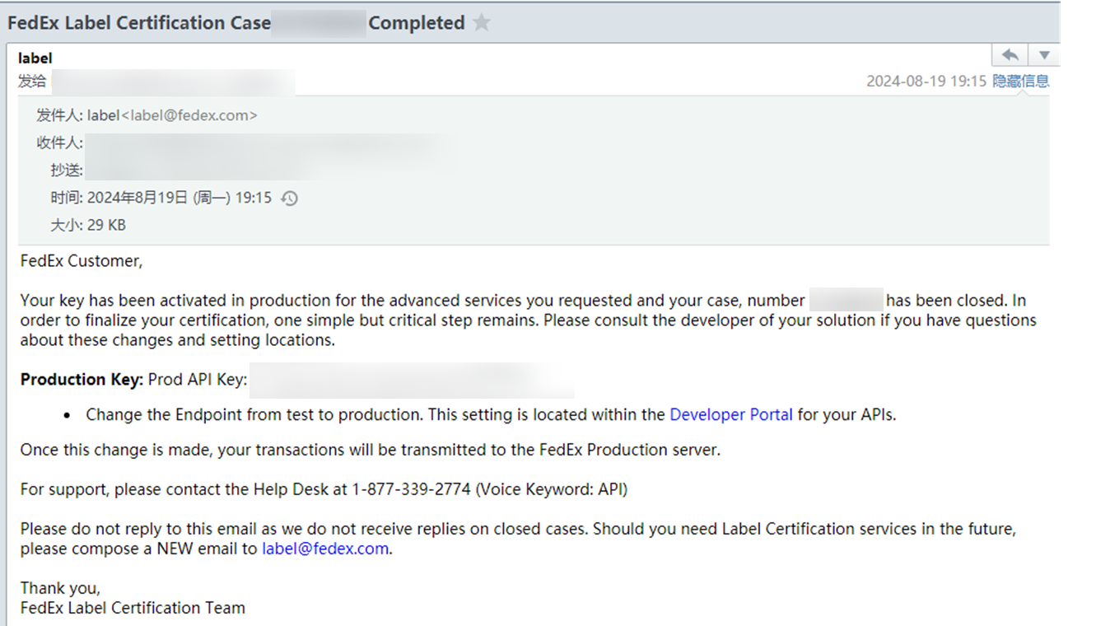
Task: Click the Help Desk number 1-877-339-2774
Action: pos(411,489)
